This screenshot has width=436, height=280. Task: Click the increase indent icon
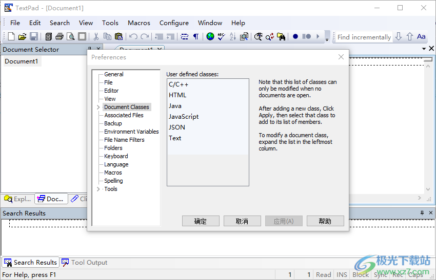170,37
